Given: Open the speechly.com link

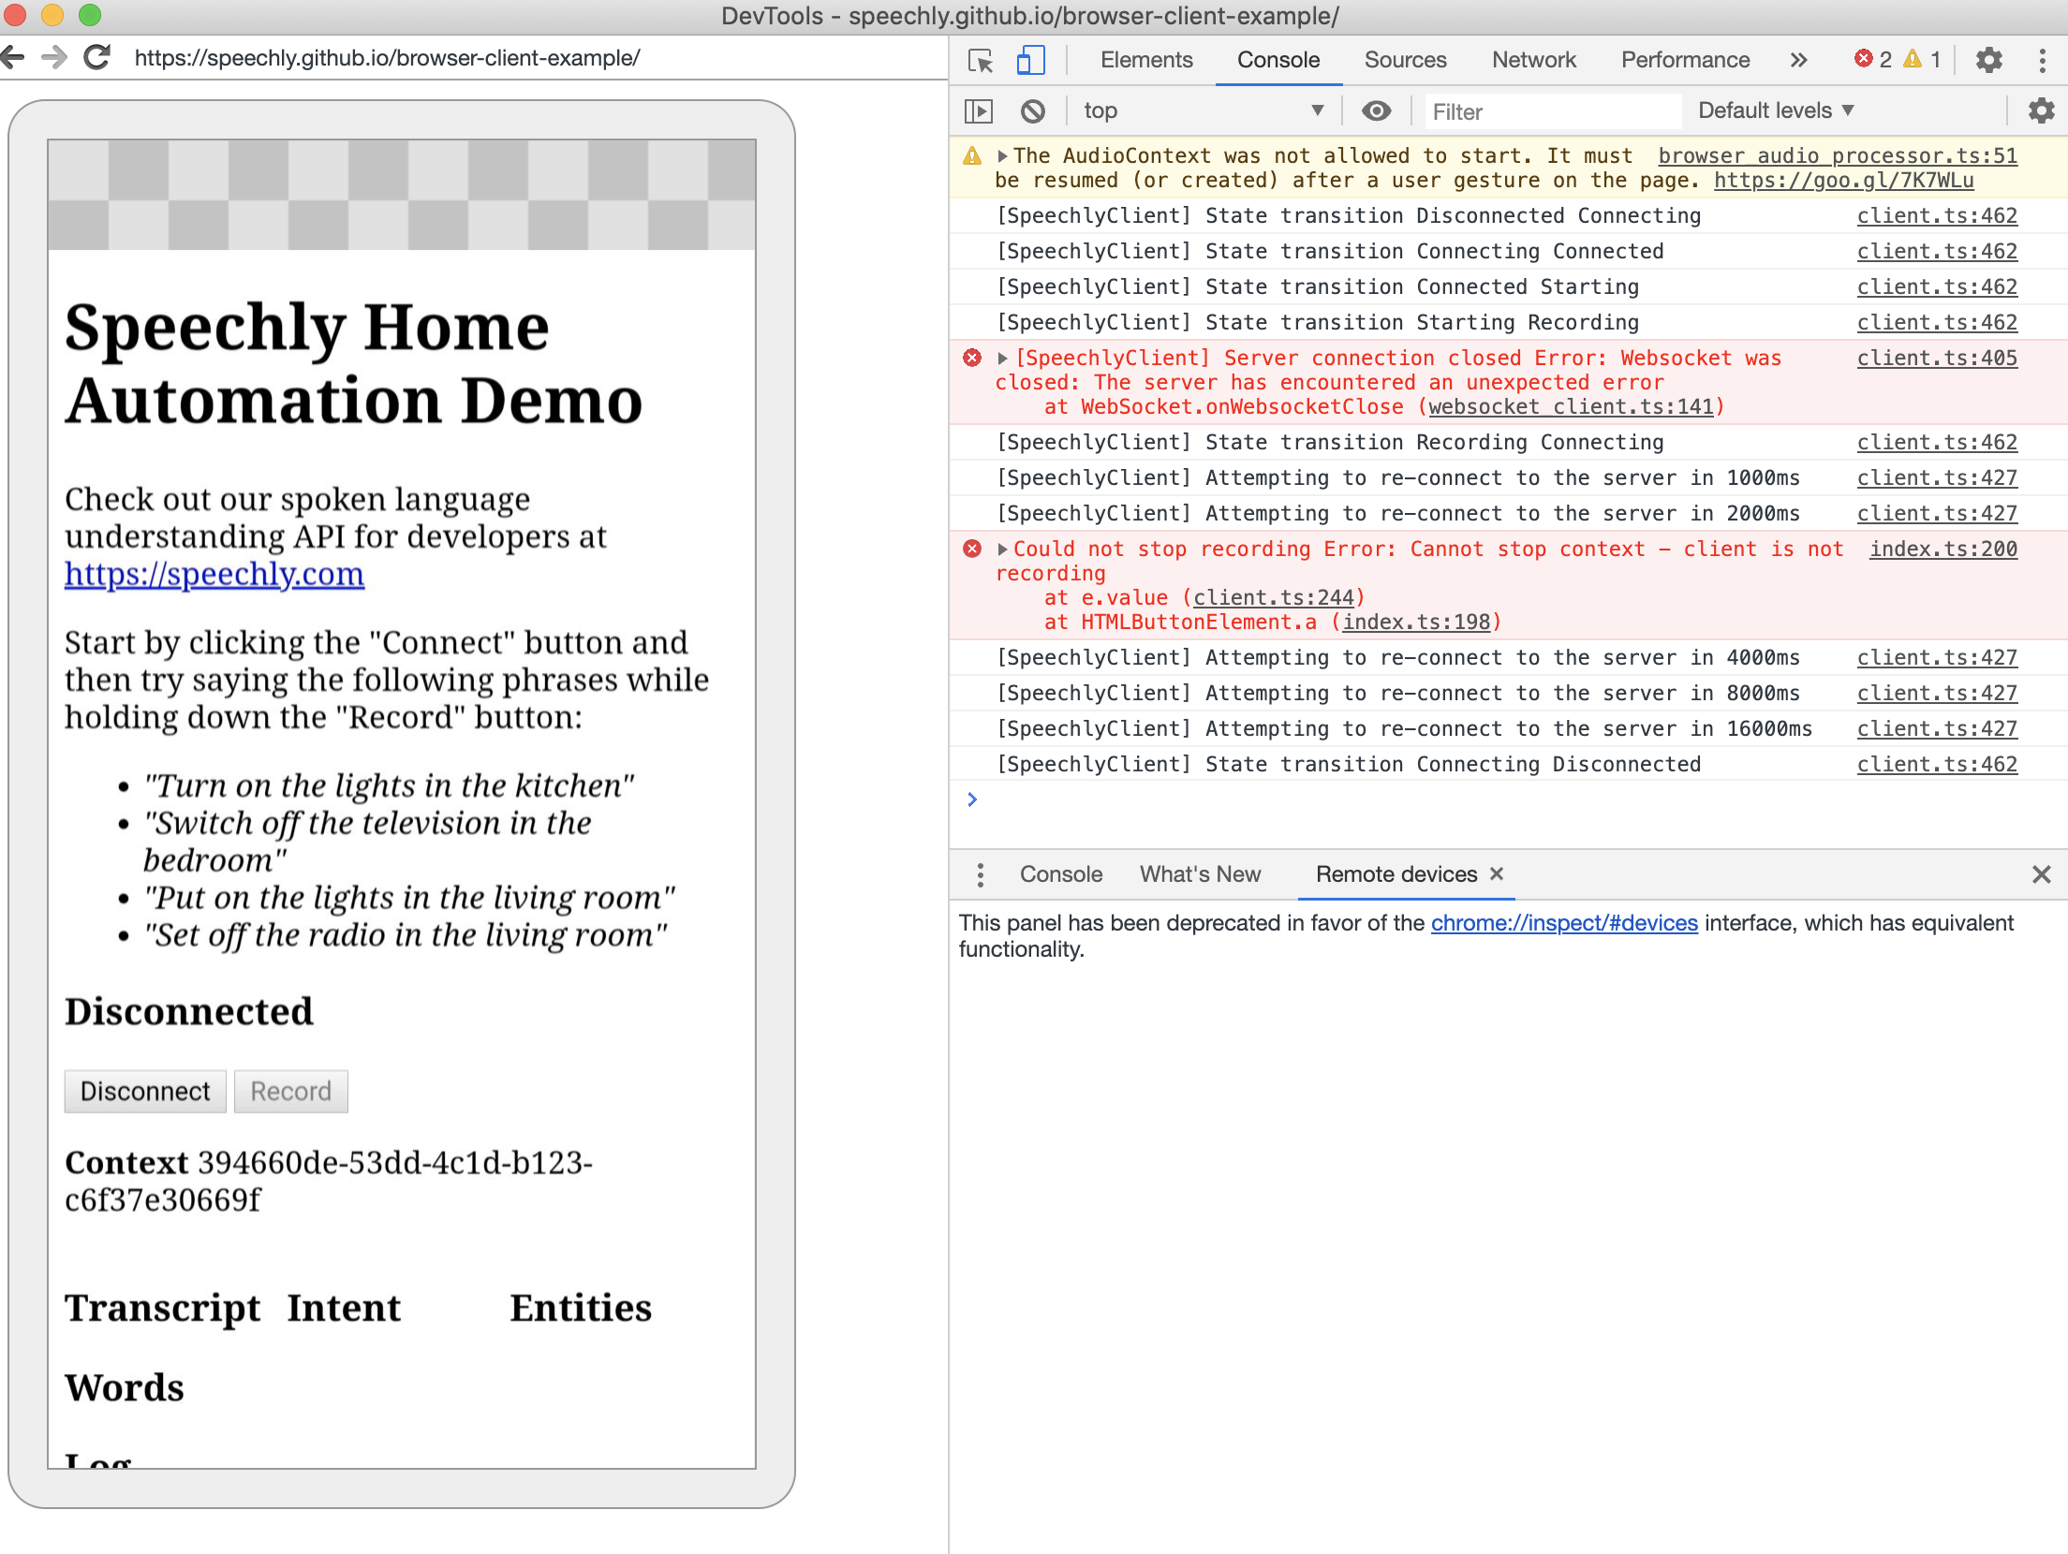Looking at the screenshot, I should 214,574.
